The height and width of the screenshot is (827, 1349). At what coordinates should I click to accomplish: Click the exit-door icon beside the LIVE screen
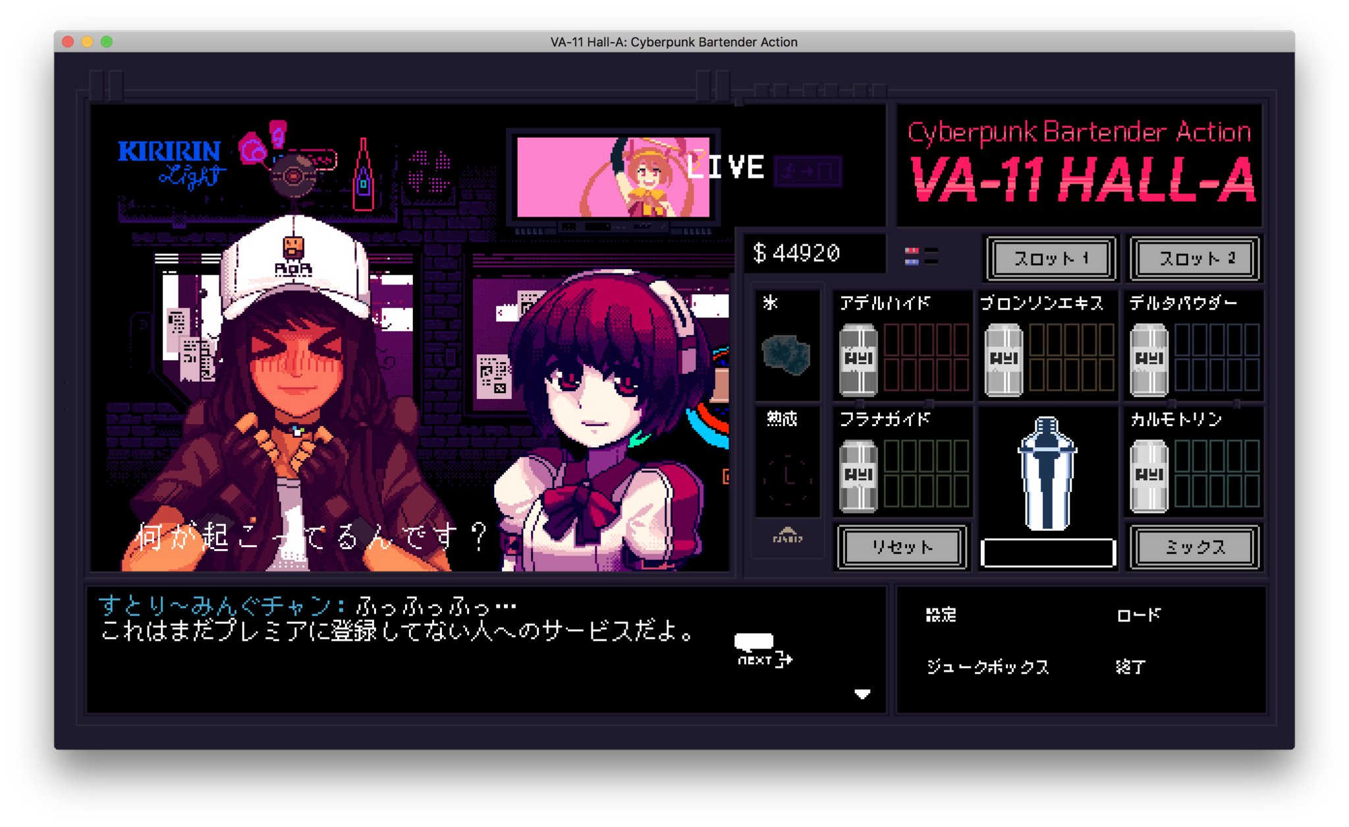(x=810, y=170)
